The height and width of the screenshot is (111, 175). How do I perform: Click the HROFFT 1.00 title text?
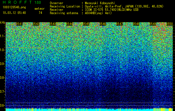point(22,2)
